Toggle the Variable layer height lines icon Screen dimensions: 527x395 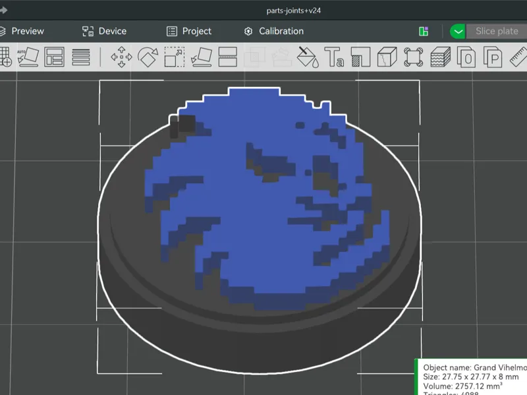tap(80, 57)
